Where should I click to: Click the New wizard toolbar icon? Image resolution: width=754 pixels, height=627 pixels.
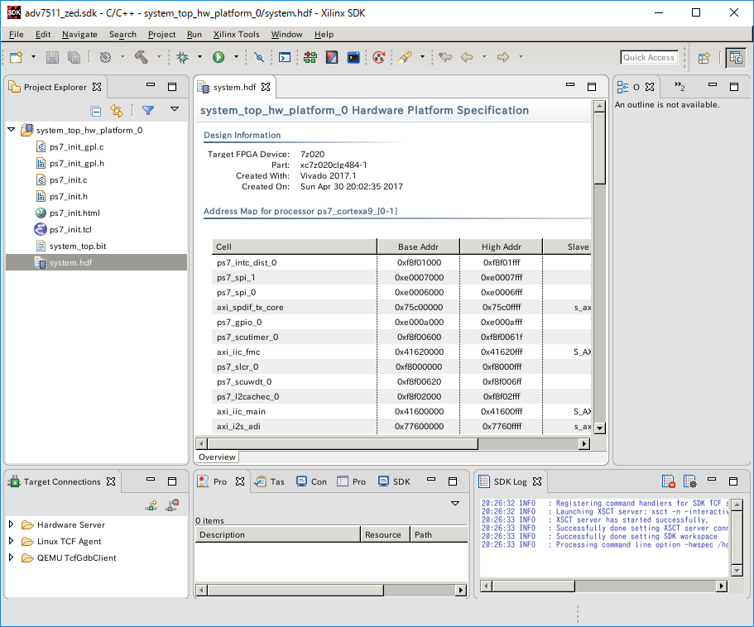[16, 57]
